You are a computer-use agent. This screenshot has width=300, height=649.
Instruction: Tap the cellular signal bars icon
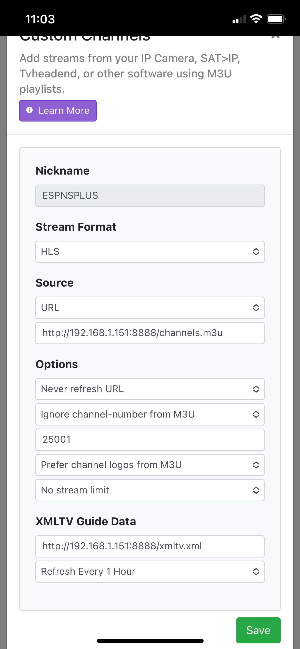[x=239, y=19]
